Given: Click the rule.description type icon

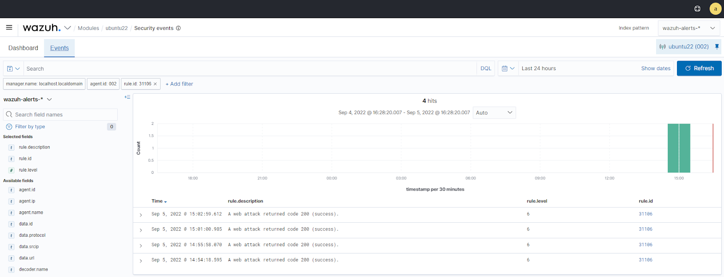Looking at the screenshot, I should coord(11,148).
